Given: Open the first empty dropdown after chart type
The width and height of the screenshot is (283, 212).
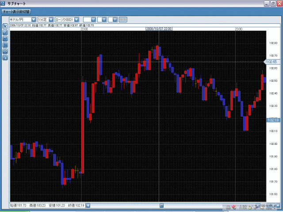Looking at the screenshot, I should 93,19.
